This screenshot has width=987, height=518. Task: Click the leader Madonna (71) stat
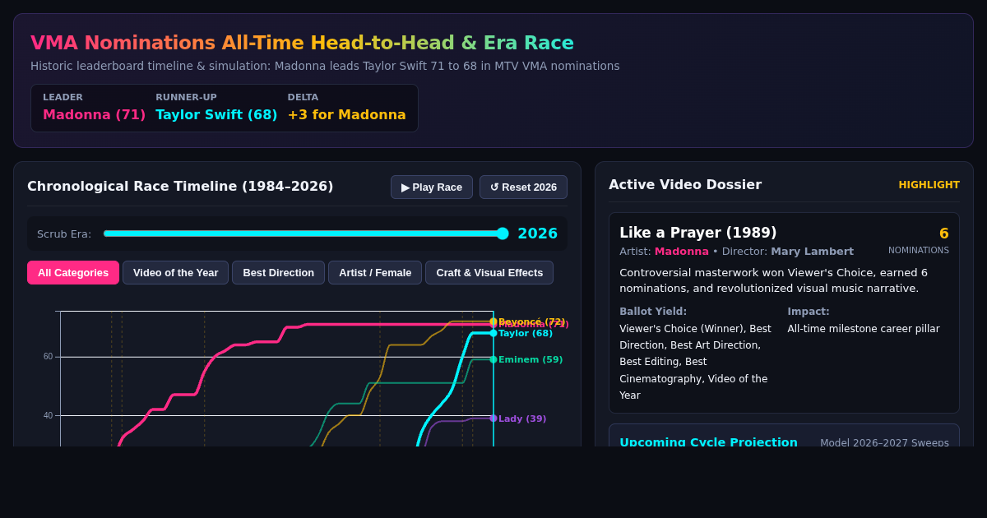[94, 114]
